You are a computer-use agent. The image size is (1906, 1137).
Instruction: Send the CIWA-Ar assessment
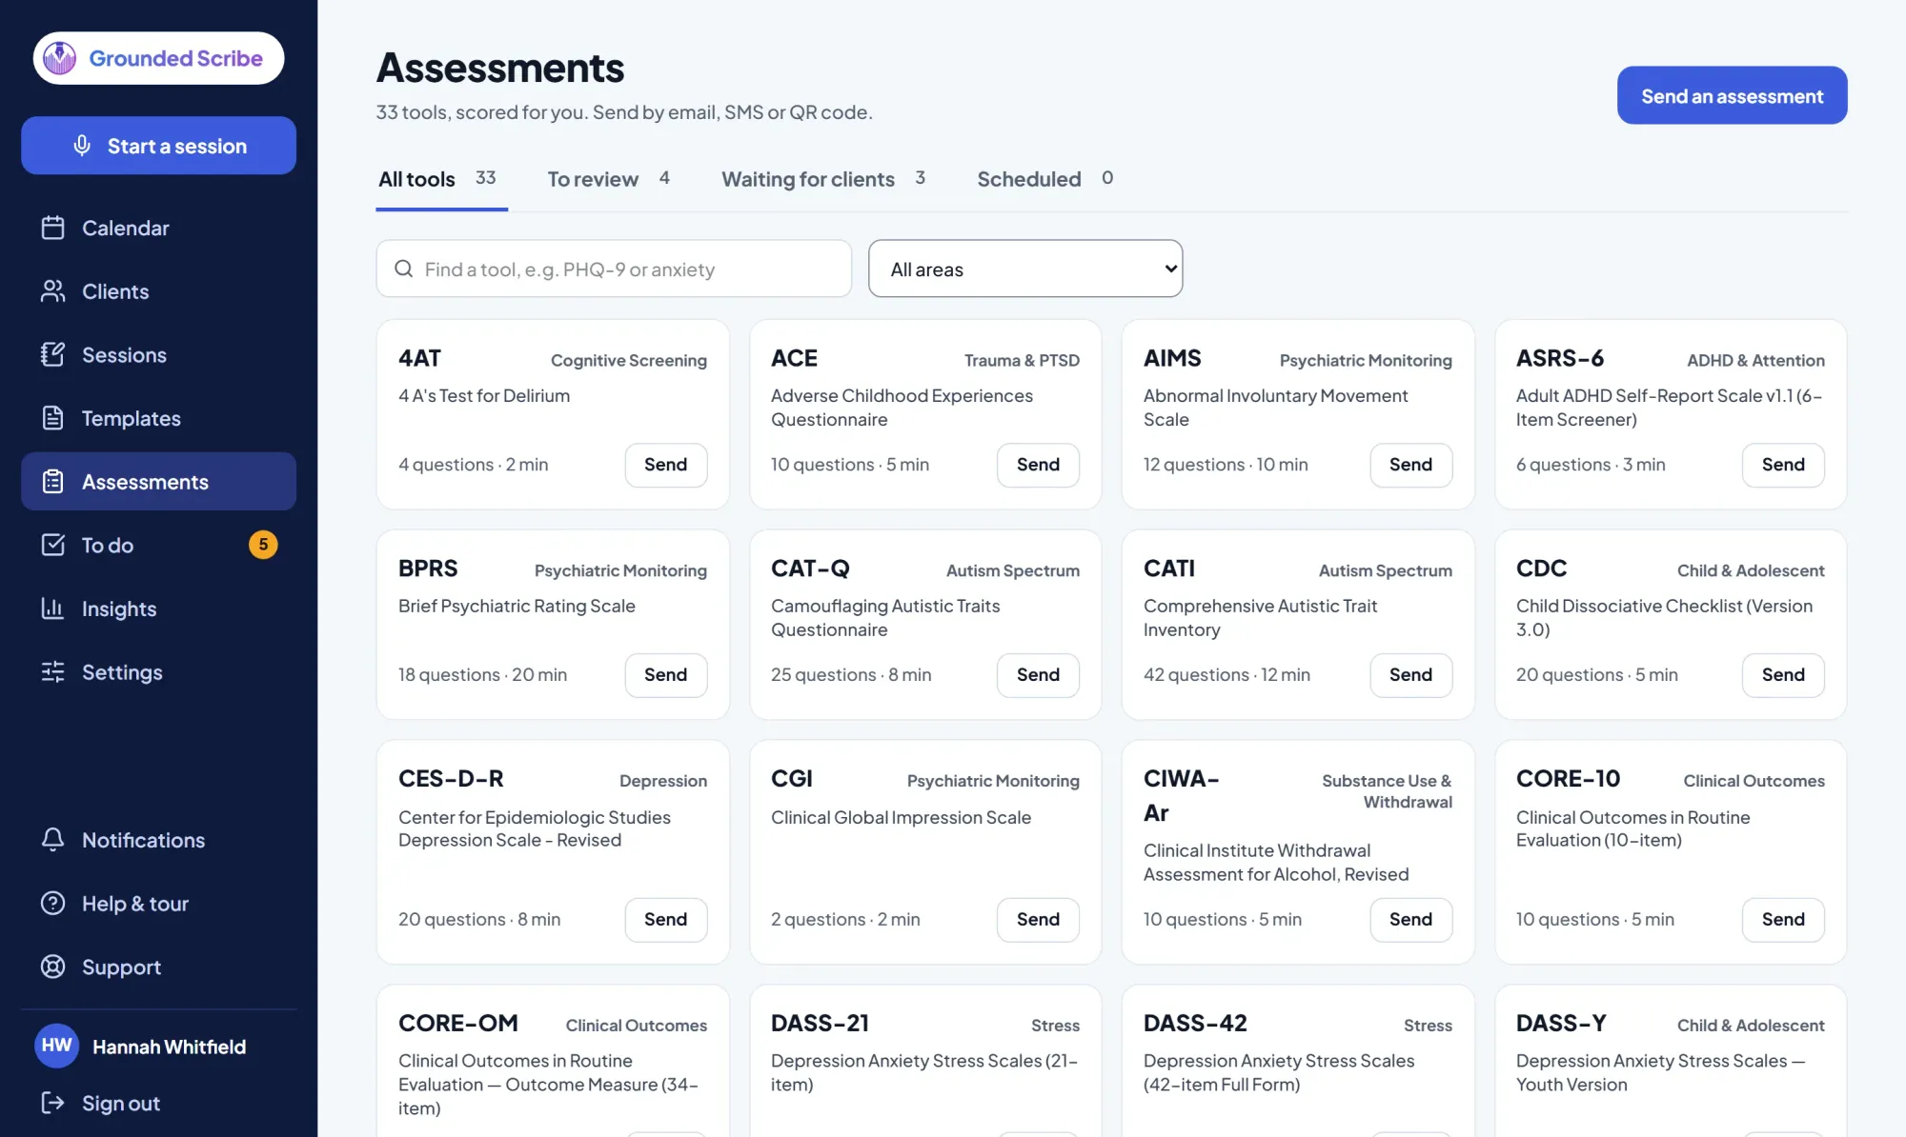click(1410, 920)
